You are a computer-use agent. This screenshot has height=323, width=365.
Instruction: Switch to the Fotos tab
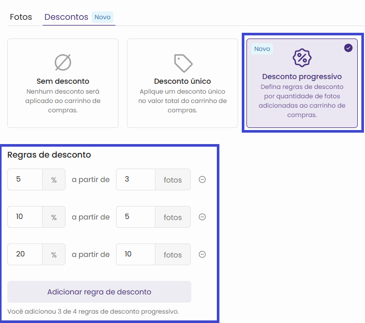[x=21, y=17]
